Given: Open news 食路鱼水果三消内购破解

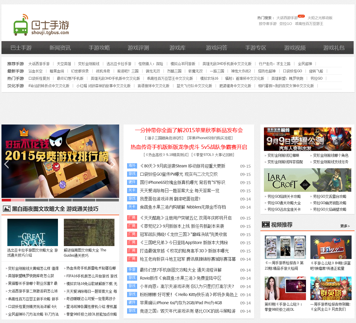Looking at the screenshot, I should [x=183, y=207].
